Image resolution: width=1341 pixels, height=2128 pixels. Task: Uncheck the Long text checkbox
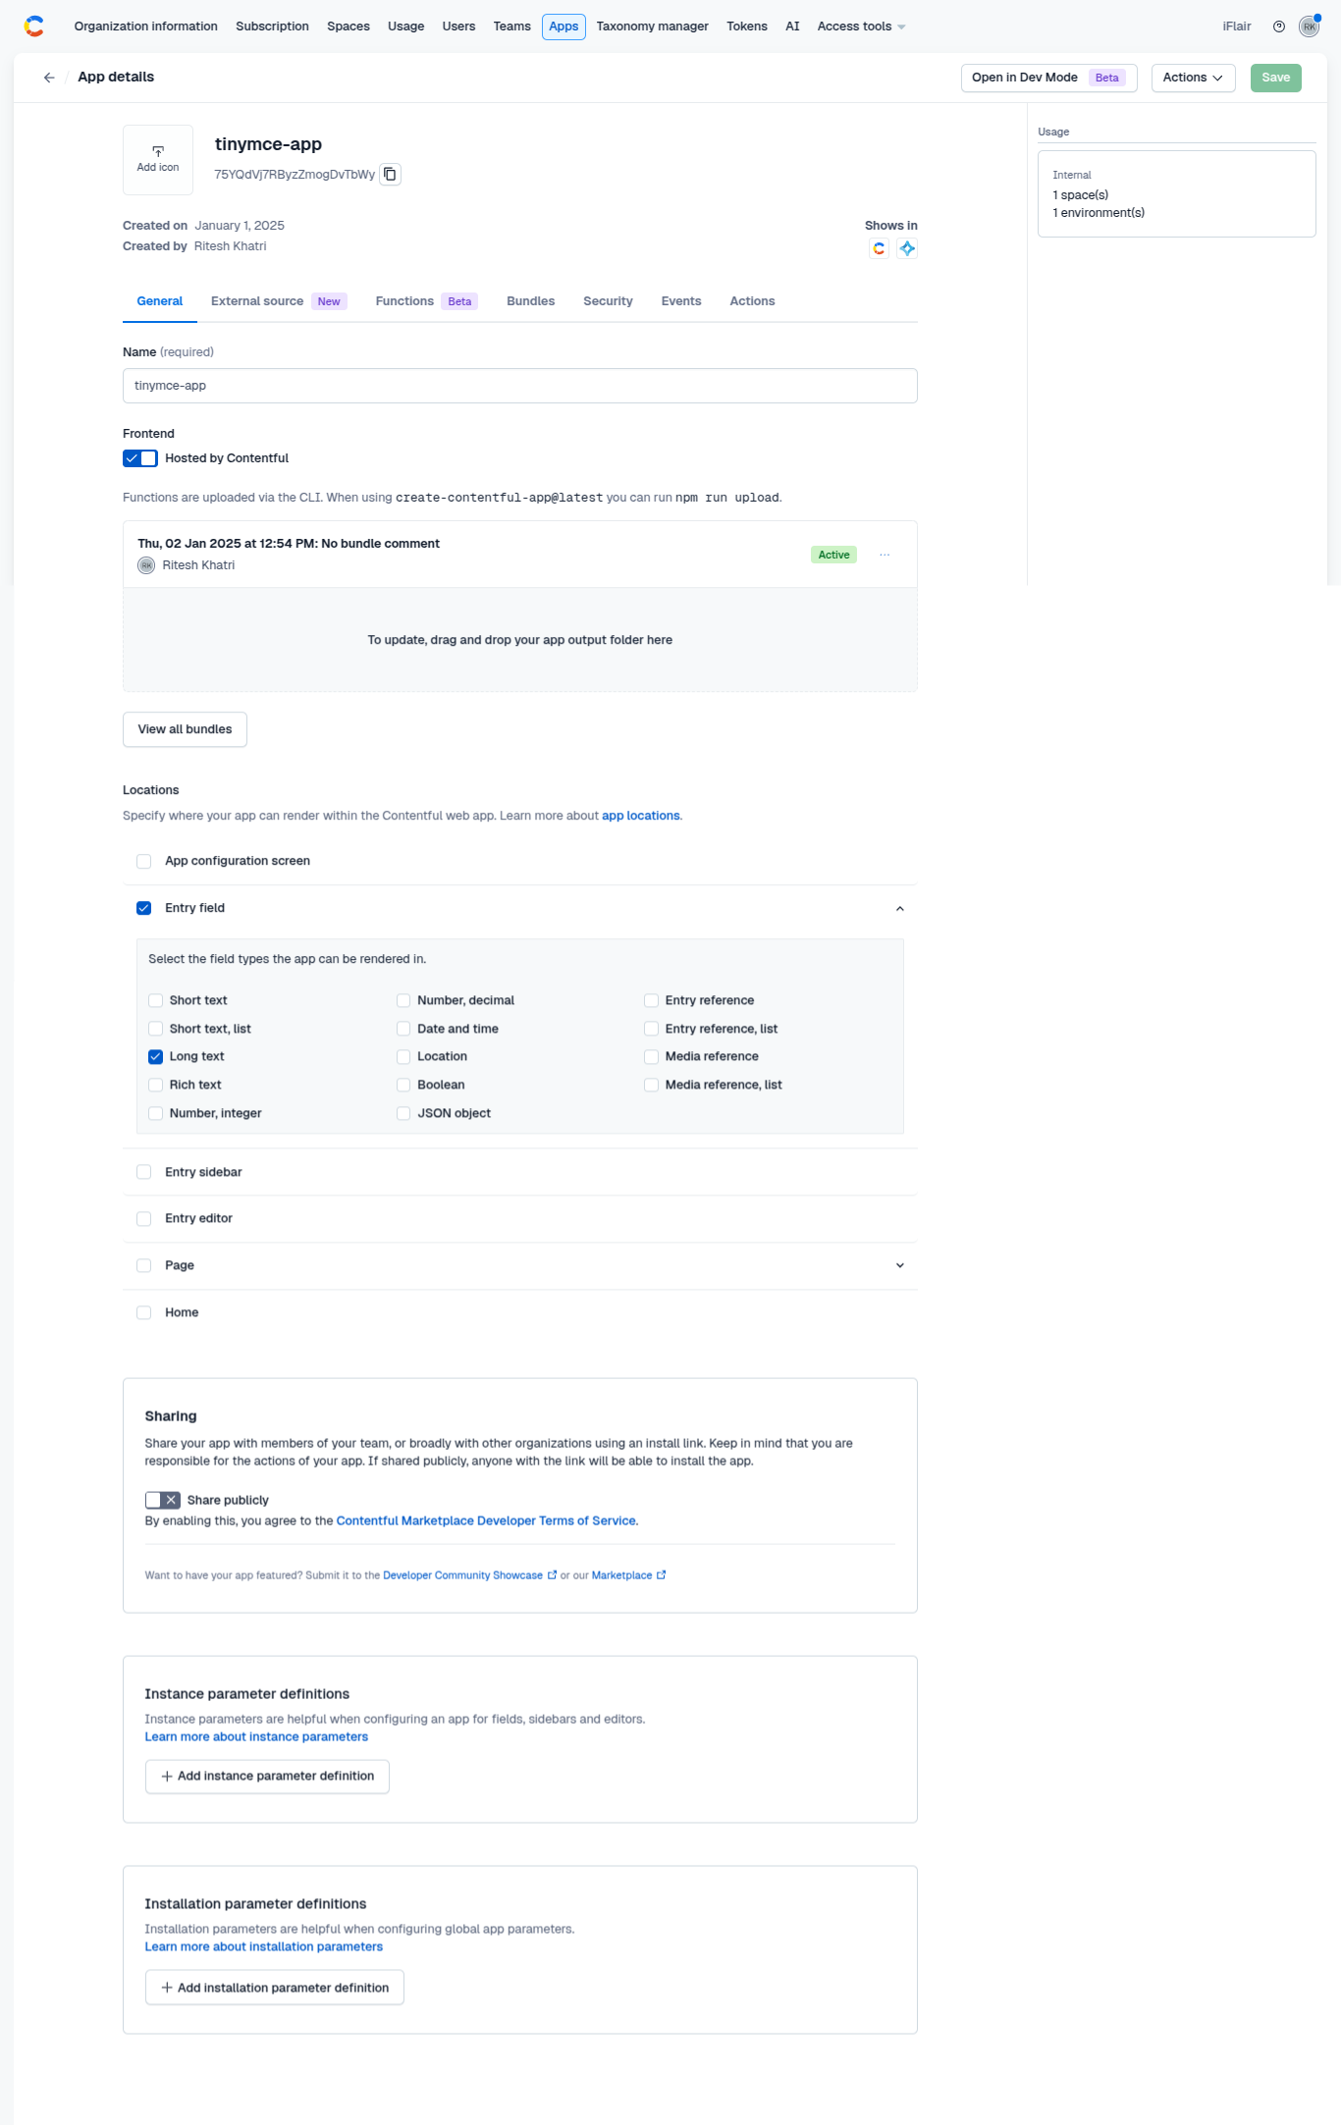(155, 1057)
